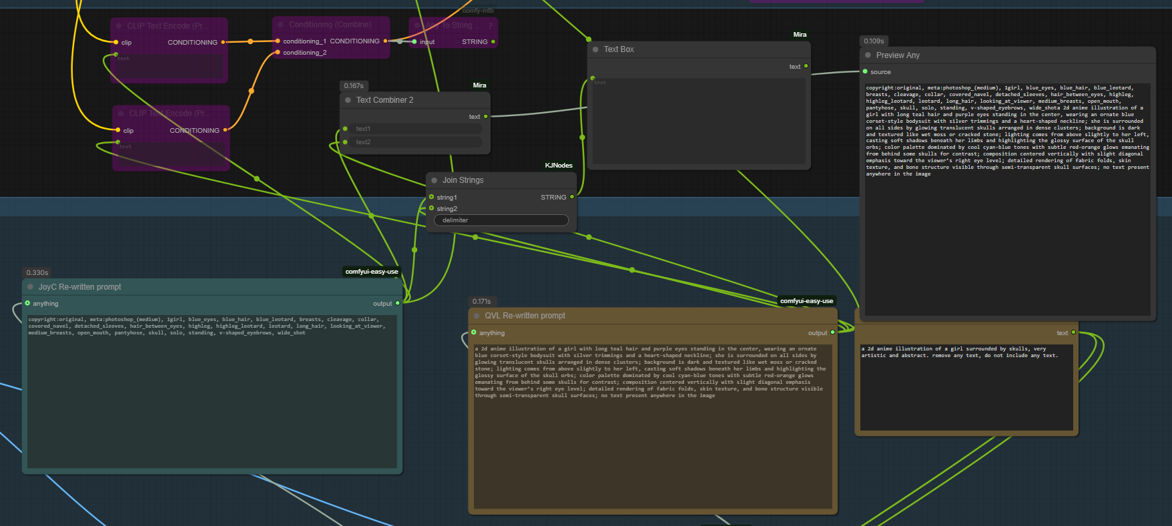
Task: Click the Mira badge above Text Box
Action: 800,35
